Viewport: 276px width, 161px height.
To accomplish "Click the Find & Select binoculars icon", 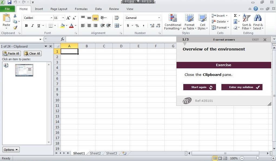I will click(x=258, y=22).
